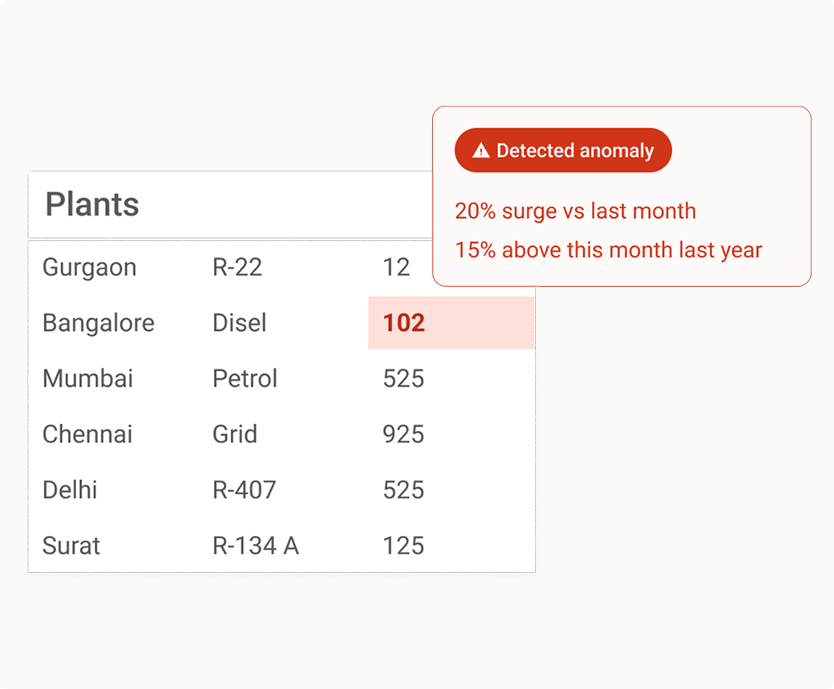The width and height of the screenshot is (834, 689).
Task: Click the 125 value in Surat row
Action: point(403,546)
